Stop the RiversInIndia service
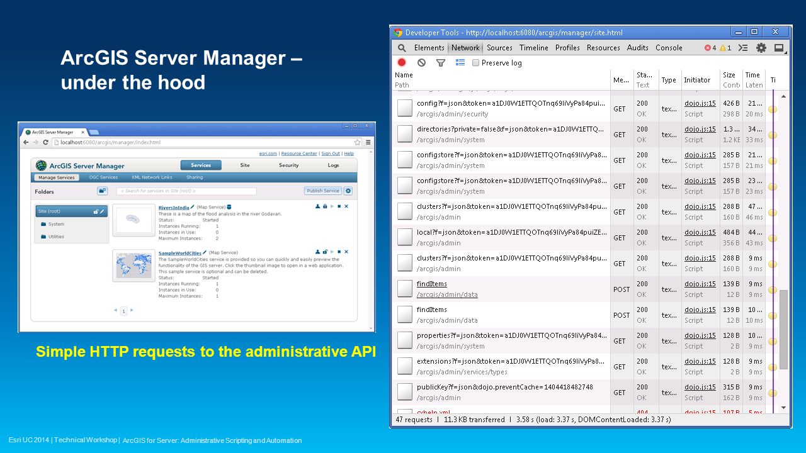Screen dimensions: 806x453 (339, 206)
